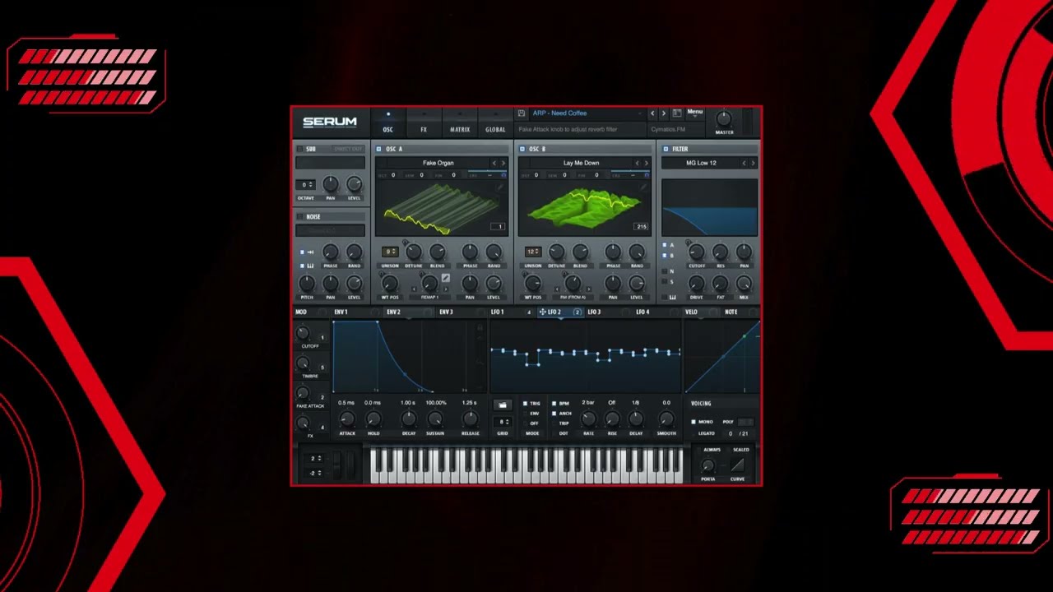Click the portamento curve icon
Screen dimensions: 1053x592
coord(737,465)
